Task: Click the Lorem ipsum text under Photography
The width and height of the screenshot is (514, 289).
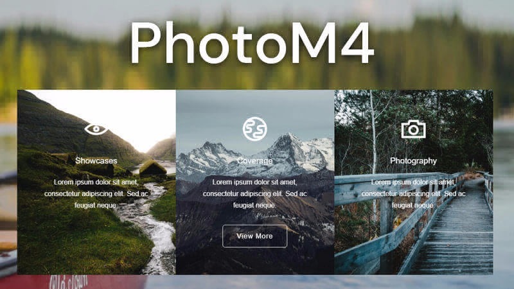Action: pyautogui.click(x=413, y=194)
